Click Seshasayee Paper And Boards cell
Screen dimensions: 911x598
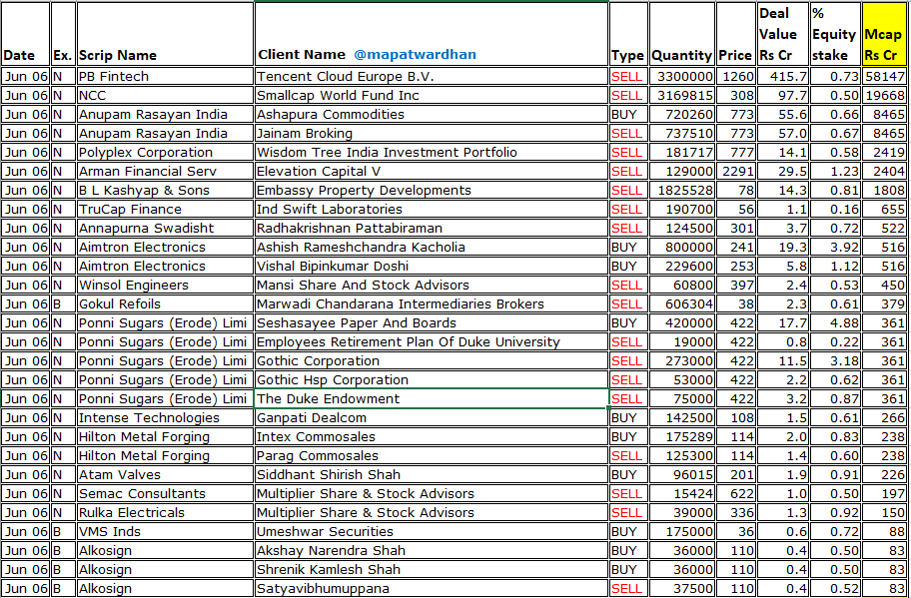(x=432, y=322)
